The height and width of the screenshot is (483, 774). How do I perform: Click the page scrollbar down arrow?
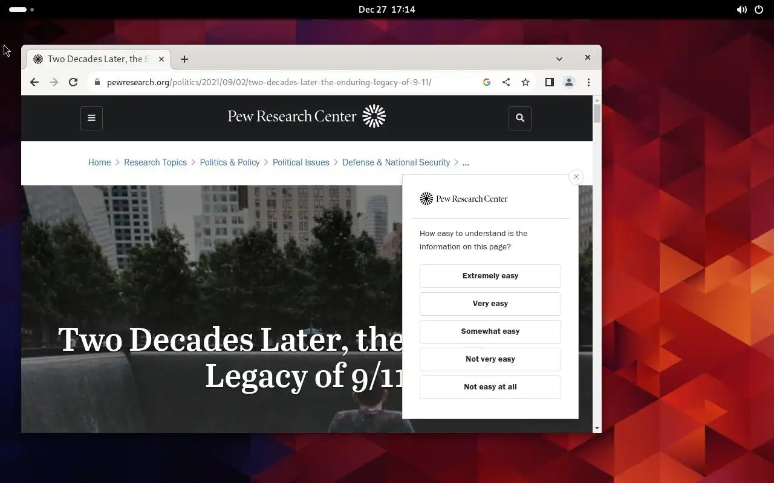click(597, 428)
